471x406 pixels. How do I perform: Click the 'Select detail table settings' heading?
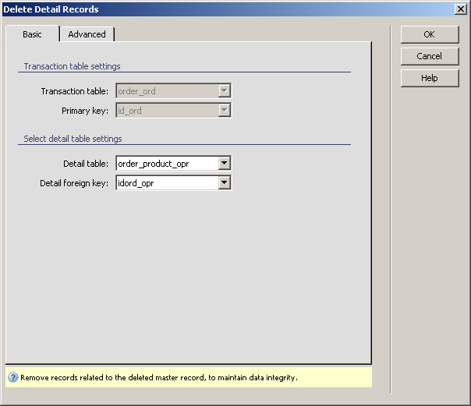[73, 139]
